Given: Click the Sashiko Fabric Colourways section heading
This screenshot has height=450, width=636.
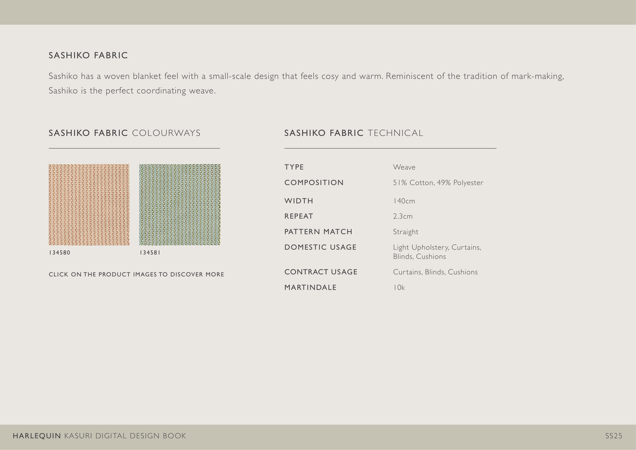Looking at the screenshot, I should [124, 133].
